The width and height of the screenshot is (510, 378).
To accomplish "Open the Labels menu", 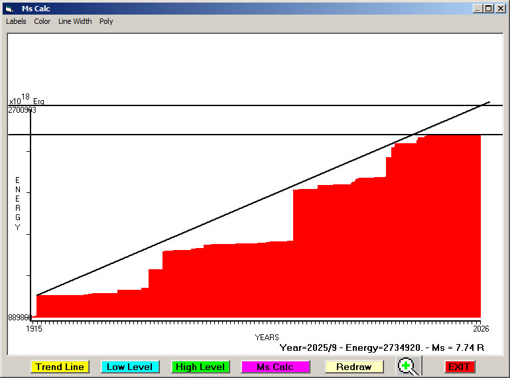I will click(x=16, y=21).
